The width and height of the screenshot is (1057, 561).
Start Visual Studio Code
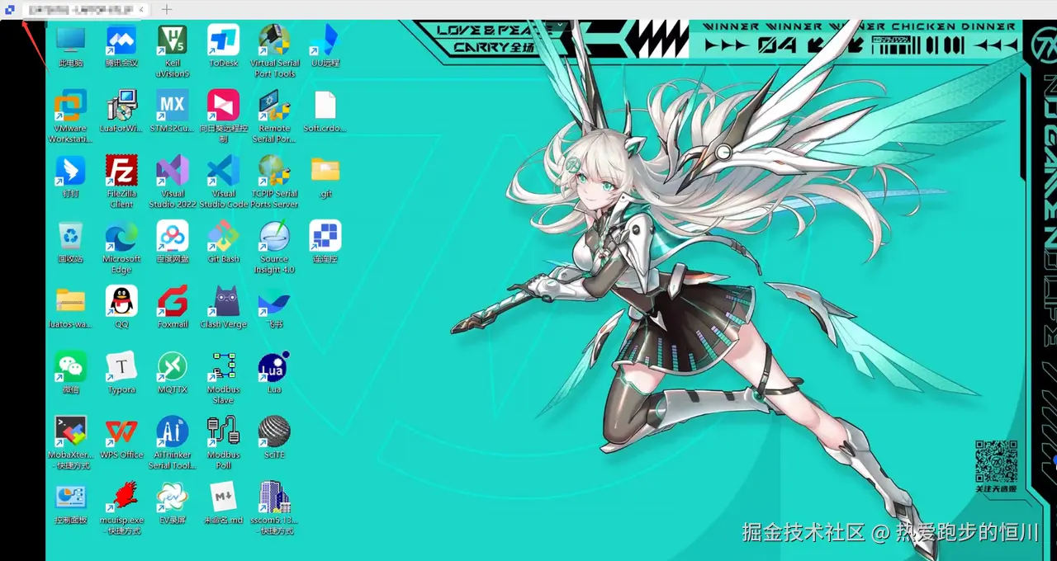223,171
